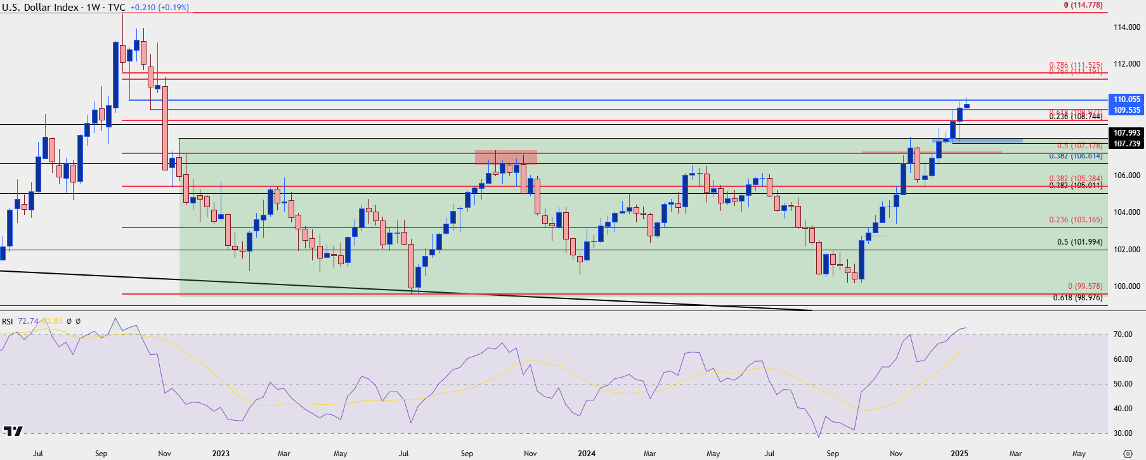
Task: Click the blue 109.535 price label
Action: point(1126,110)
